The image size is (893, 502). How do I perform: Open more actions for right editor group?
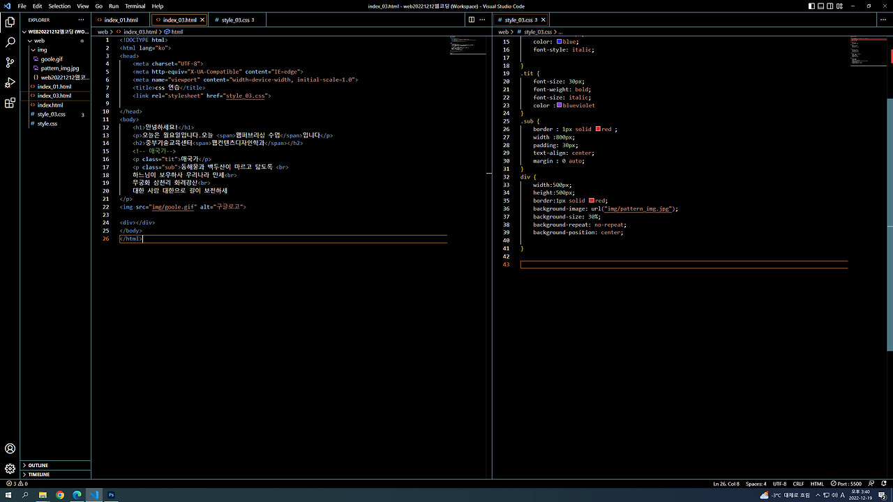click(883, 20)
